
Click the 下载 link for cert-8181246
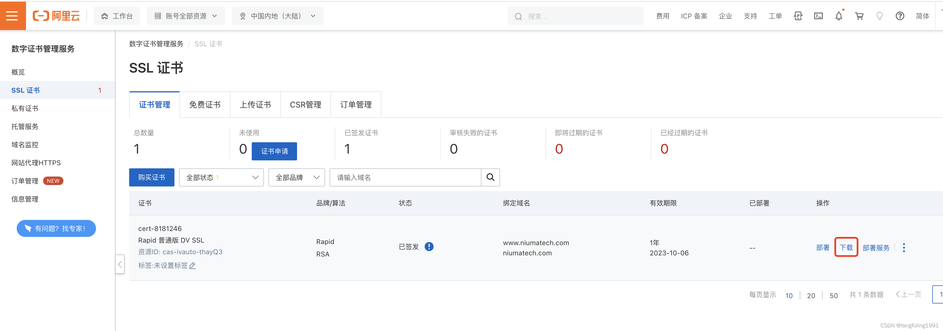pyautogui.click(x=846, y=248)
